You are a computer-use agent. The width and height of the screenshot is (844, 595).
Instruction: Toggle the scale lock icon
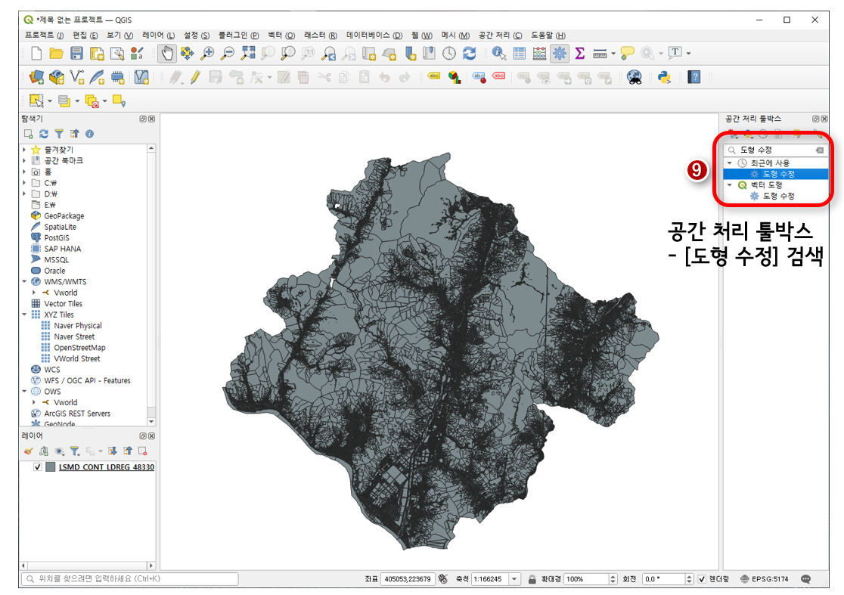point(532,579)
